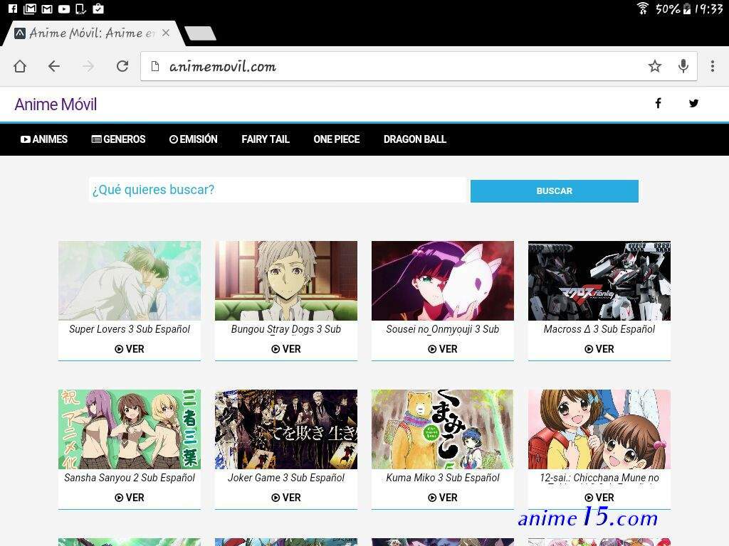
Task: Click the 'Super Lovers 3 Sub Español' title
Action: 130,329
